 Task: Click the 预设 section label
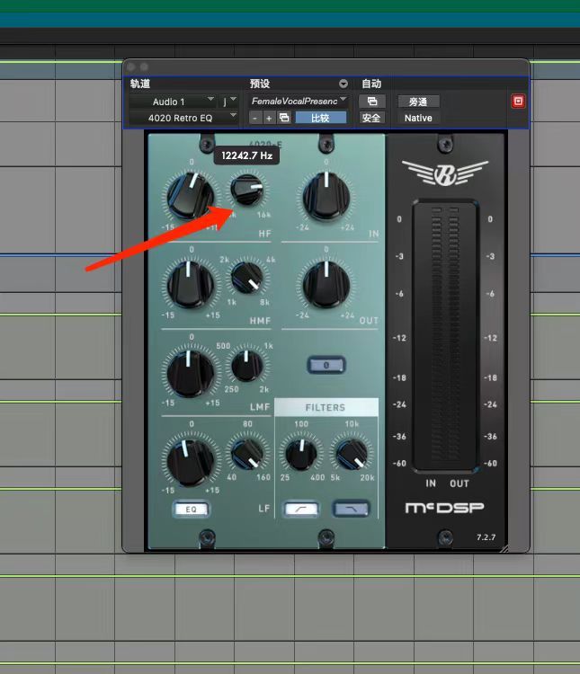pyautogui.click(x=260, y=84)
